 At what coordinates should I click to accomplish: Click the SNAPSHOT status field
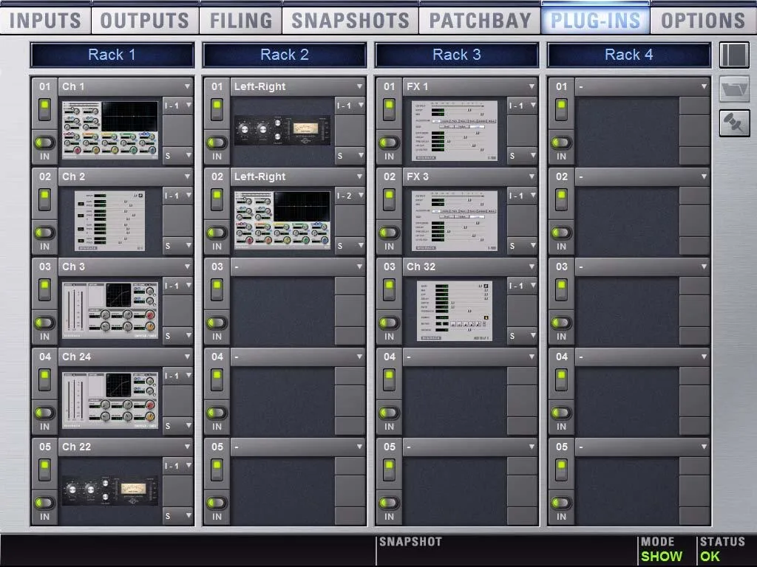click(x=506, y=549)
